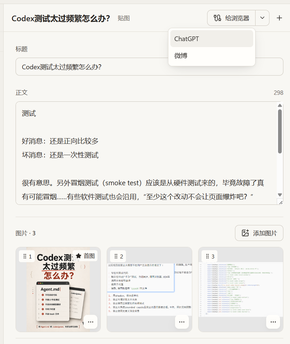Image resolution: width=290 pixels, height=344 pixels.
Task: Choose ChatGPT from the dropdown menu
Action: pyautogui.click(x=212, y=39)
